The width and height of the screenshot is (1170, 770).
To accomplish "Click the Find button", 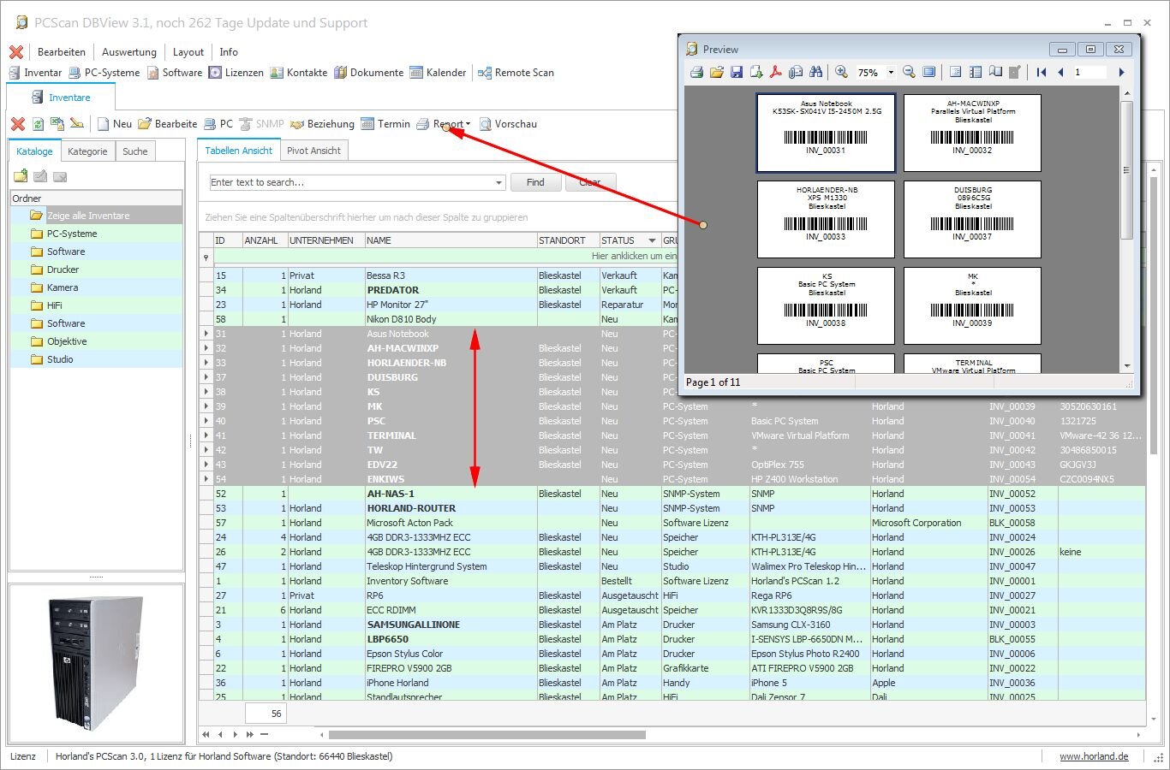I will coord(535,182).
